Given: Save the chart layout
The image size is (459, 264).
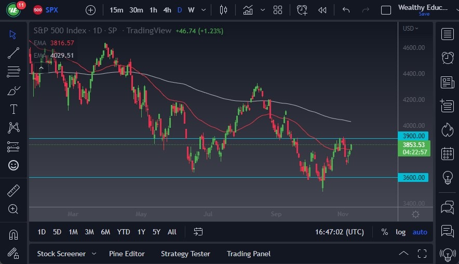Looking at the screenshot, I should tap(424, 14).
